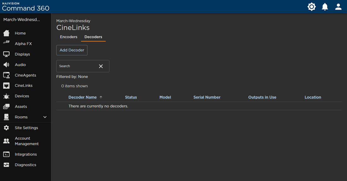
Task: Sort by the Outputs in Use column
Action: pyautogui.click(x=262, y=97)
